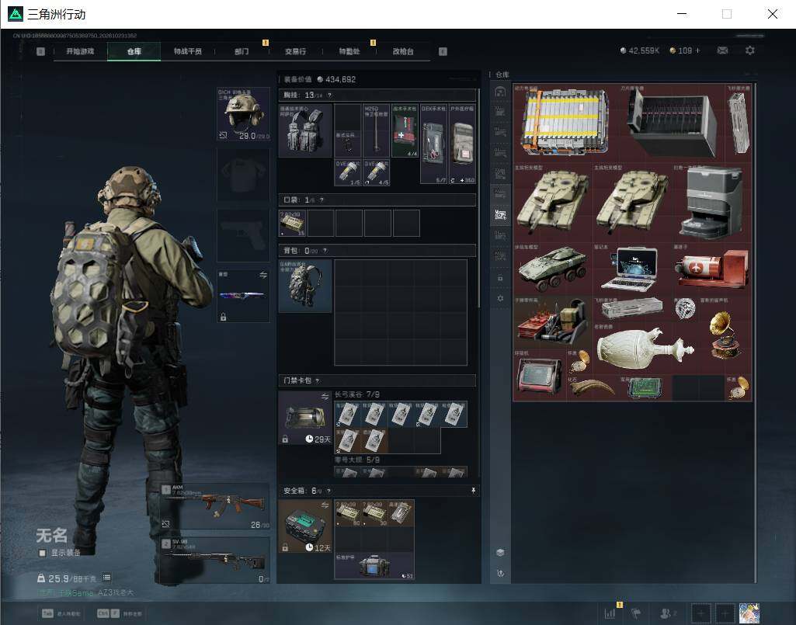
Task: Expand the 背包 section header
Action: tap(377, 250)
